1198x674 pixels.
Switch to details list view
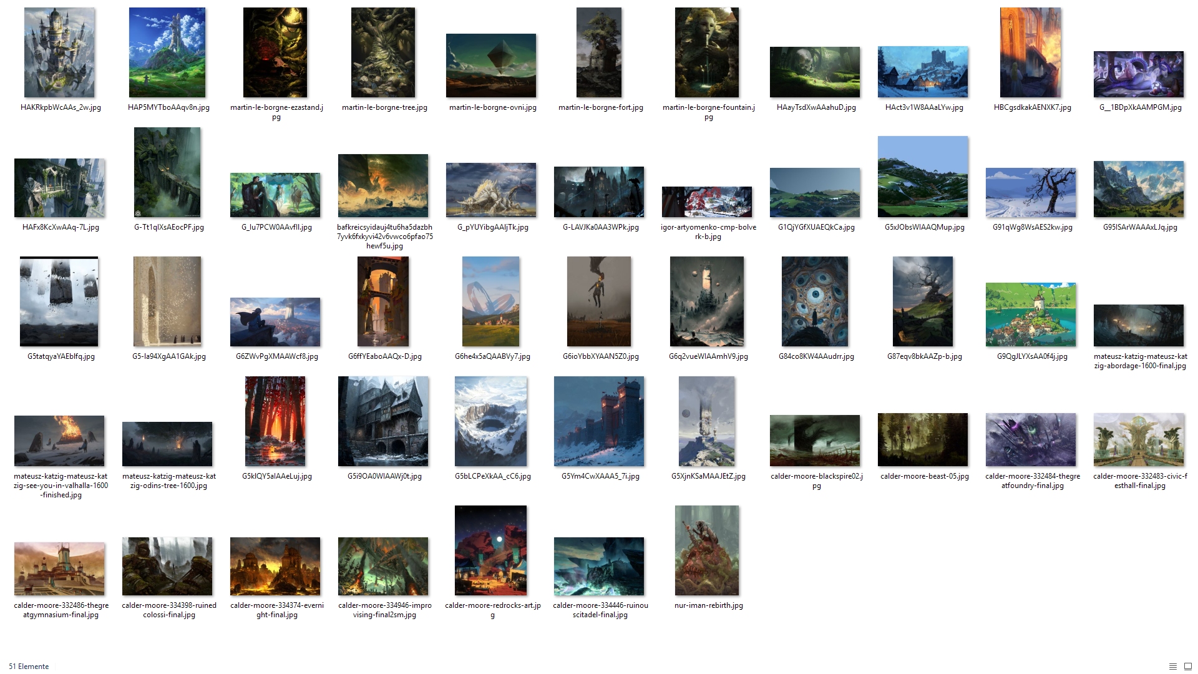click(x=1172, y=667)
